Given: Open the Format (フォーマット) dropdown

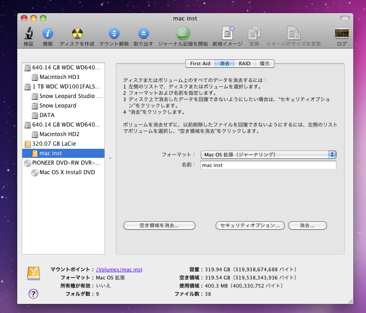Looking at the screenshot, I should (x=268, y=155).
